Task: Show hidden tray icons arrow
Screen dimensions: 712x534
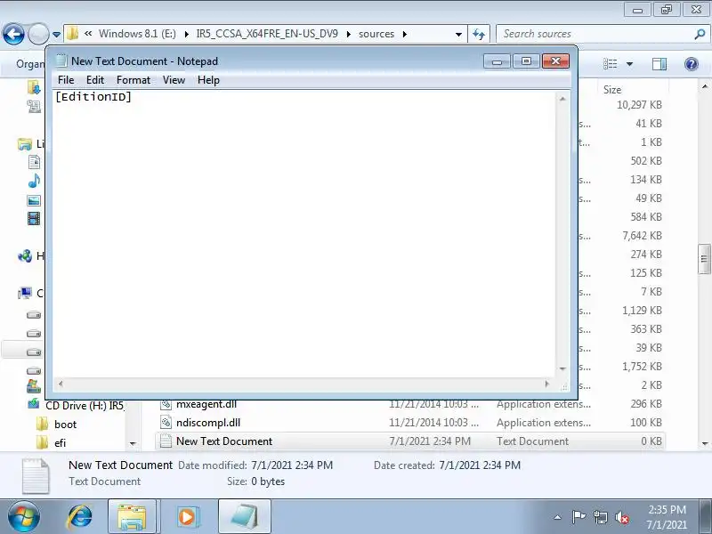Action: pyautogui.click(x=558, y=517)
